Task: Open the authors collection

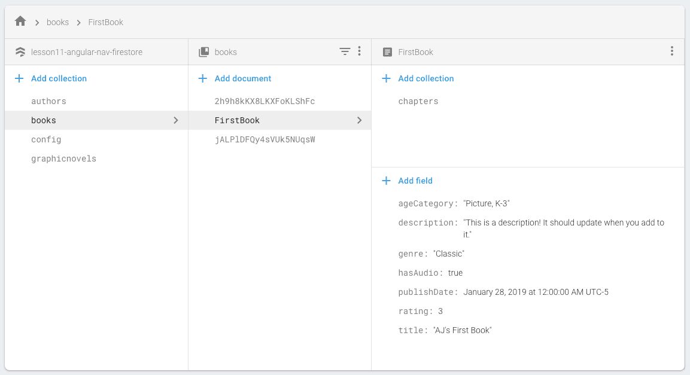Action: (48, 101)
